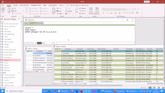Click the Task View icon on taskbar

44,91
